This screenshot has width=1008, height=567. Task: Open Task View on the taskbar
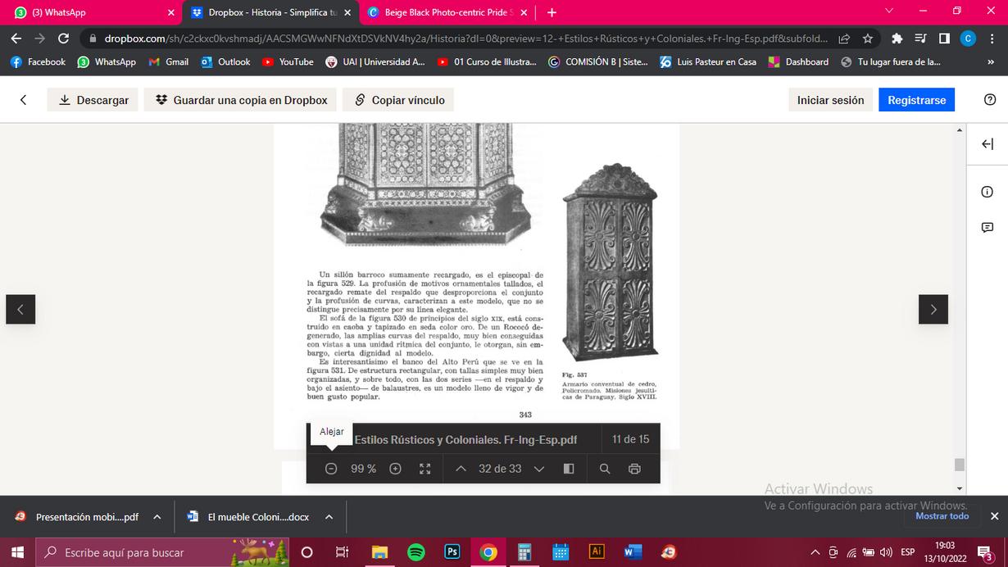343,552
